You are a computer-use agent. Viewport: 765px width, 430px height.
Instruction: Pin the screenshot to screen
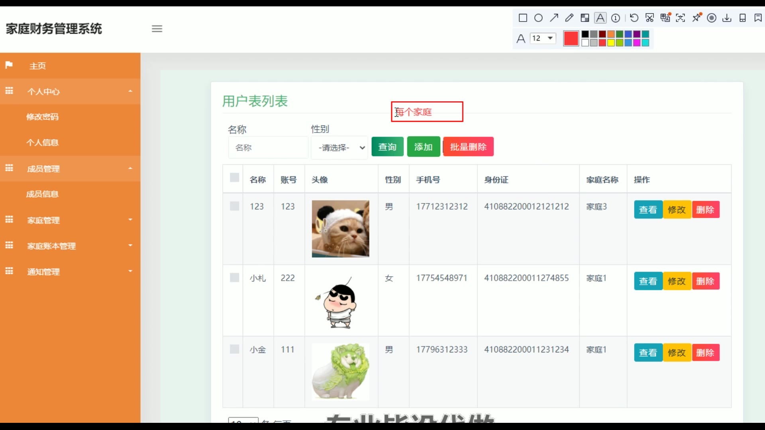(x=696, y=18)
